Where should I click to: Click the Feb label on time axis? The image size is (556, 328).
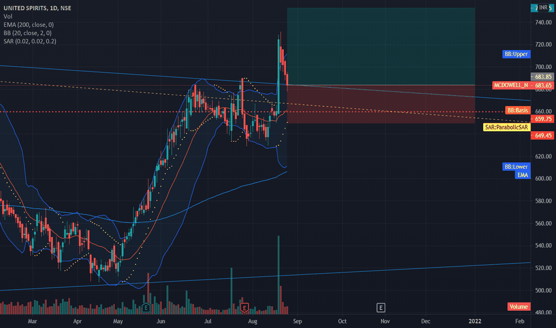[520, 321]
